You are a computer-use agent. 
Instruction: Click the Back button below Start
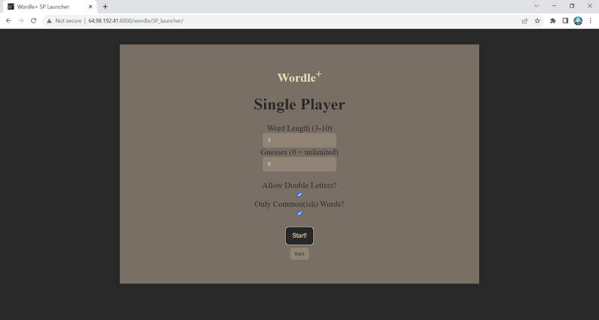[299, 254]
